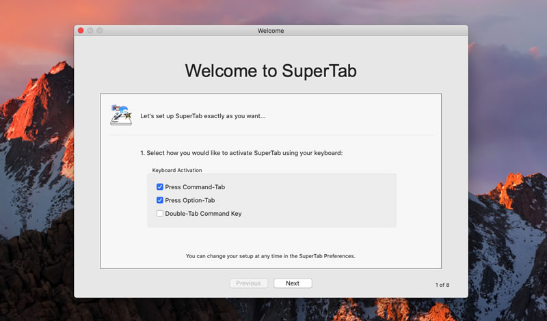Screen dimensions: 547x321
Task: Click the Previous button
Action: (248, 283)
